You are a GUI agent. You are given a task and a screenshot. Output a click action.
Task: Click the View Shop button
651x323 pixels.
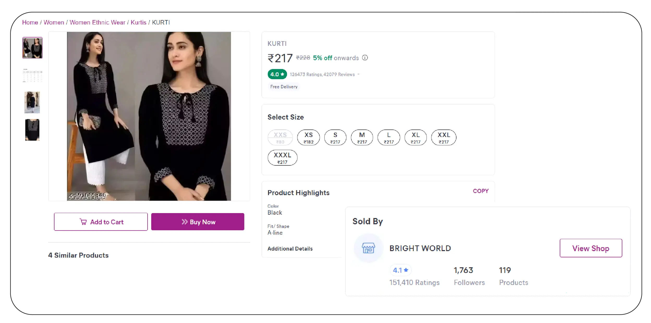[591, 248]
